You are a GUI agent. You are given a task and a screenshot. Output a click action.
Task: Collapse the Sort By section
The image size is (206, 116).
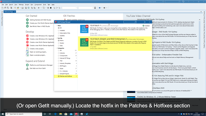pos(57,38)
